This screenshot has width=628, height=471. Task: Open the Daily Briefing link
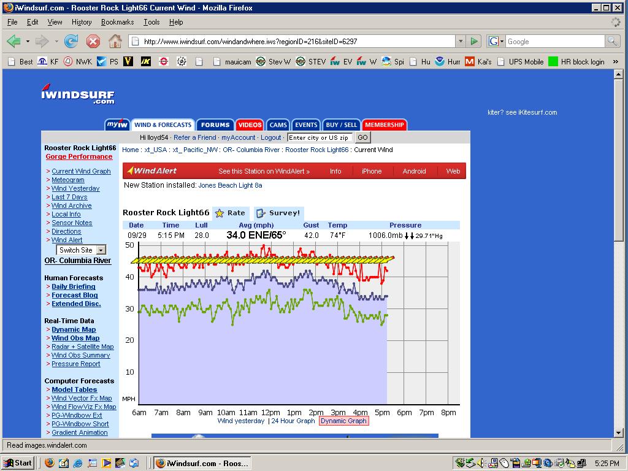click(x=74, y=286)
